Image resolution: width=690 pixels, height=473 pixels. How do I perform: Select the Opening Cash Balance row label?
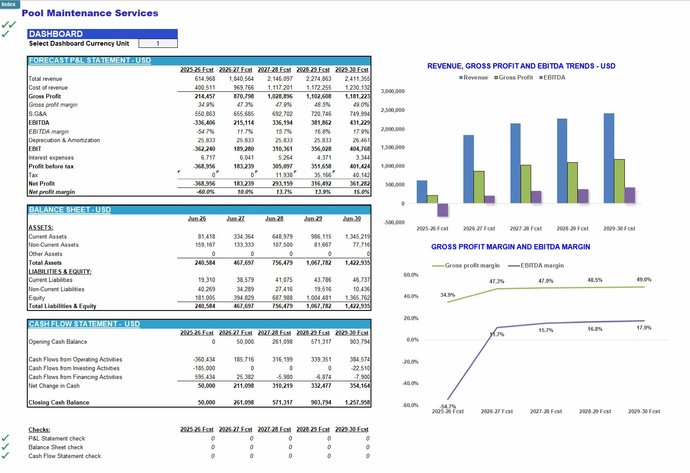pyautogui.click(x=58, y=342)
